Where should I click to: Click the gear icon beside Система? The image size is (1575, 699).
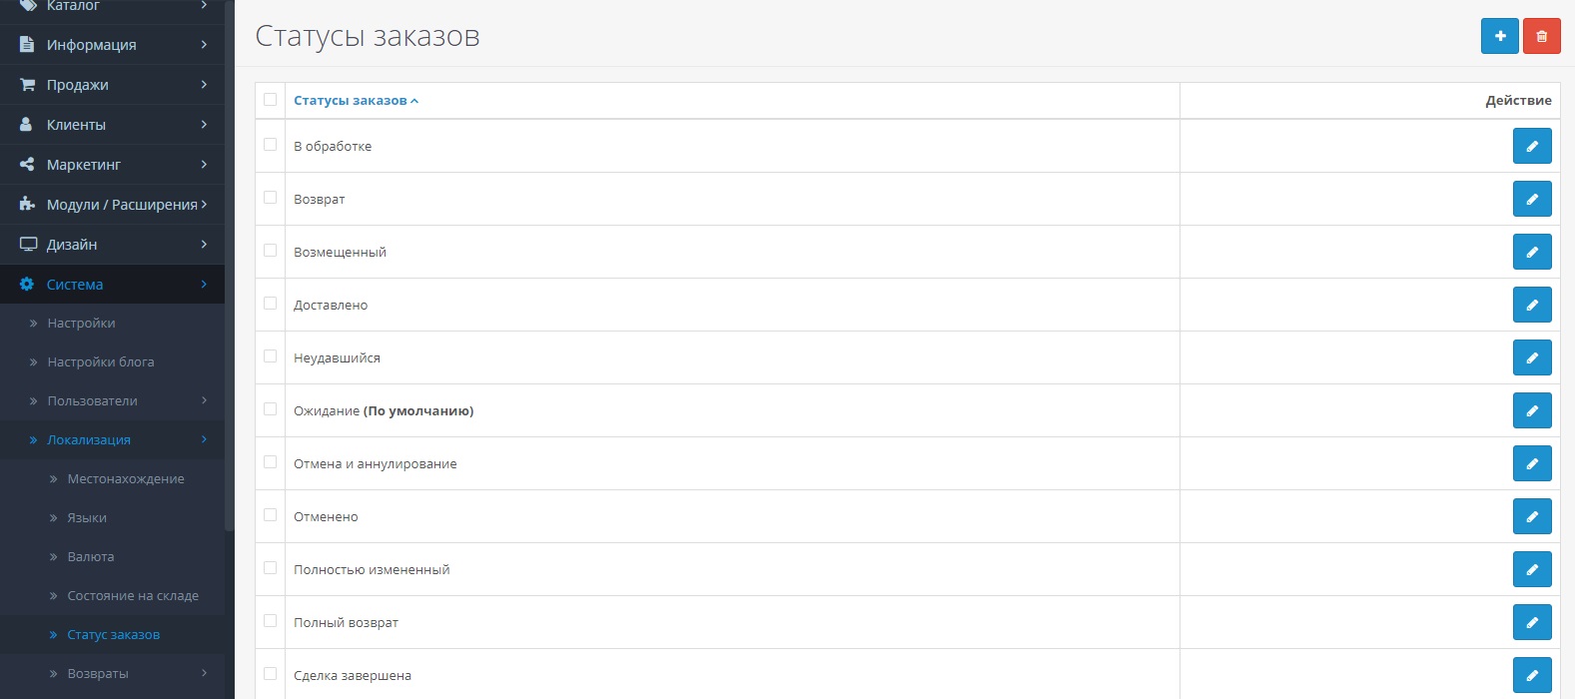point(27,285)
